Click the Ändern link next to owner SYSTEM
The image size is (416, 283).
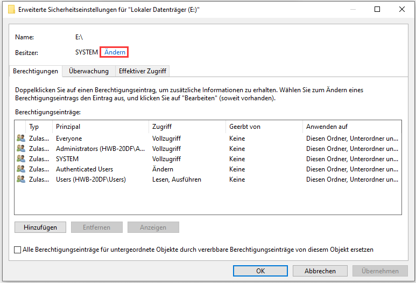[x=115, y=52]
